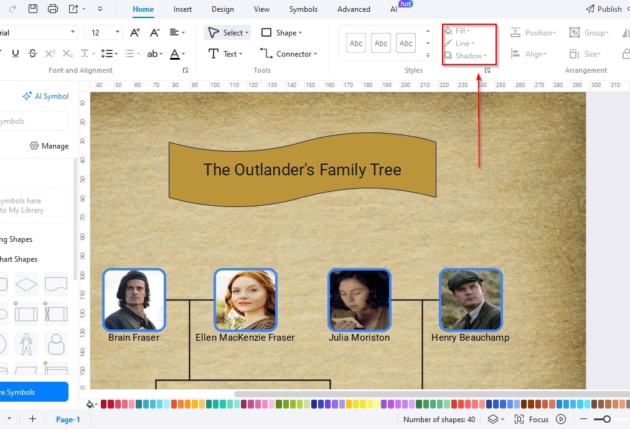Click the Save icon in quick toolbar
The height and width of the screenshot is (429, 630).
33,9
